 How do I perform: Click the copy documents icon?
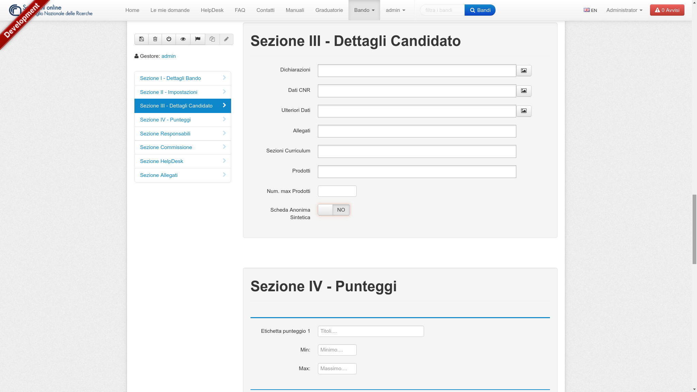(x=212, y=39)
